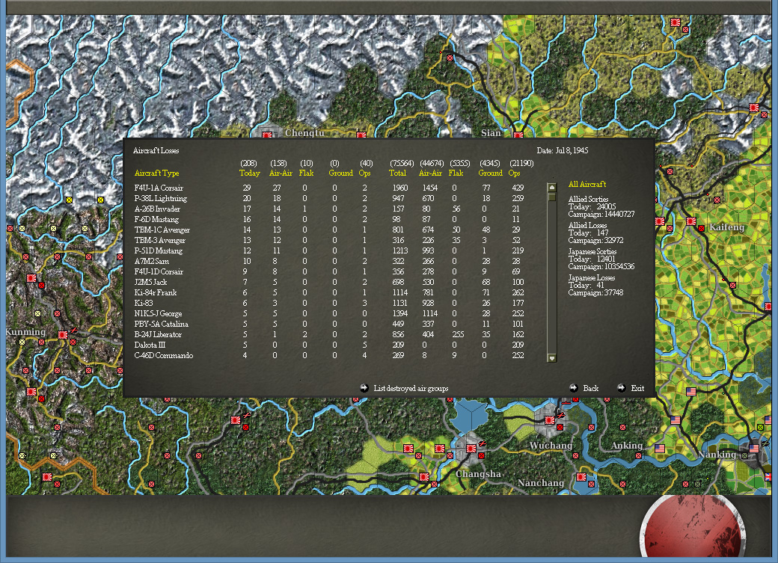
Task: Click the Air-Air header under (44674)
Action: point(430,173)
